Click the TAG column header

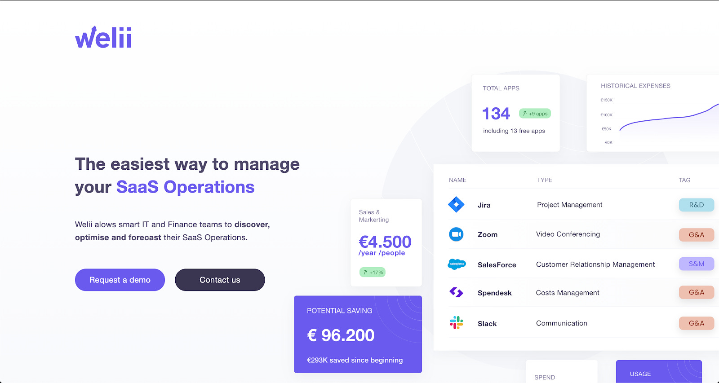pyautogui.click(x=684, y=180)
